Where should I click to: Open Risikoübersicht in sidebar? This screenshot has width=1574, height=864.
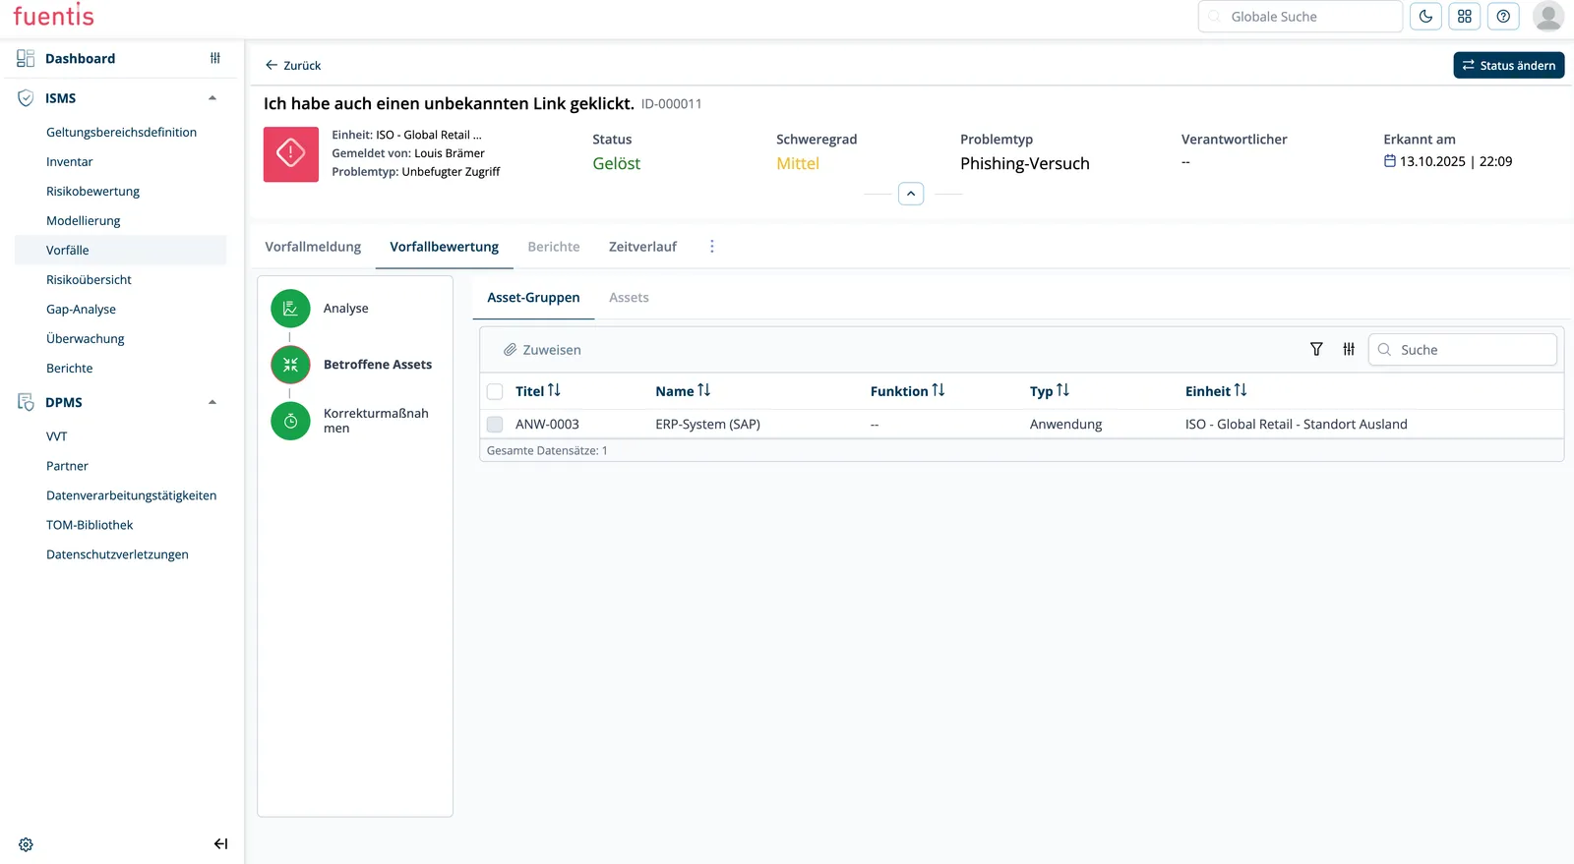(x=89, y=280)
